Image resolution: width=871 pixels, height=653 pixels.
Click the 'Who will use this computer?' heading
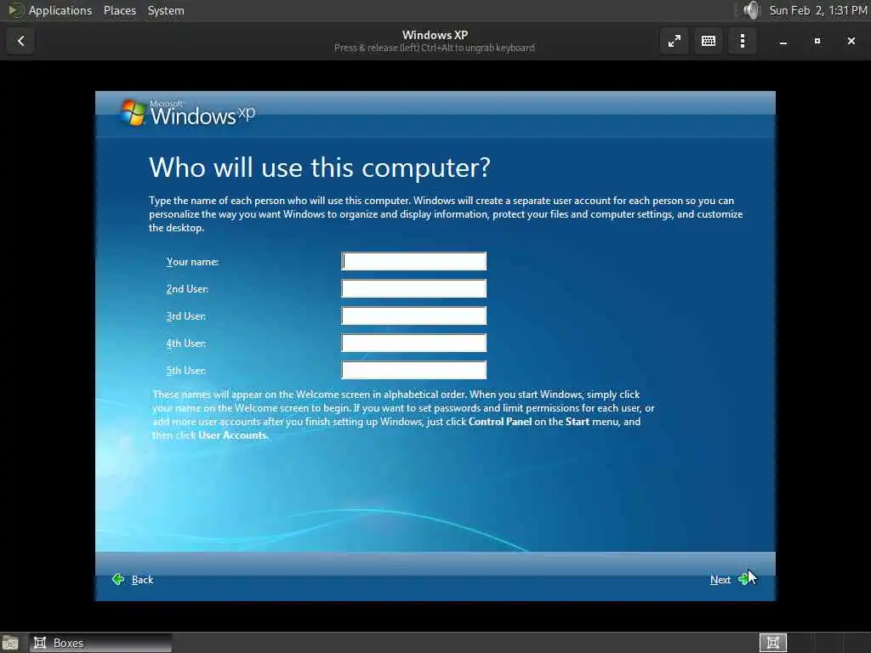point(320,168)
